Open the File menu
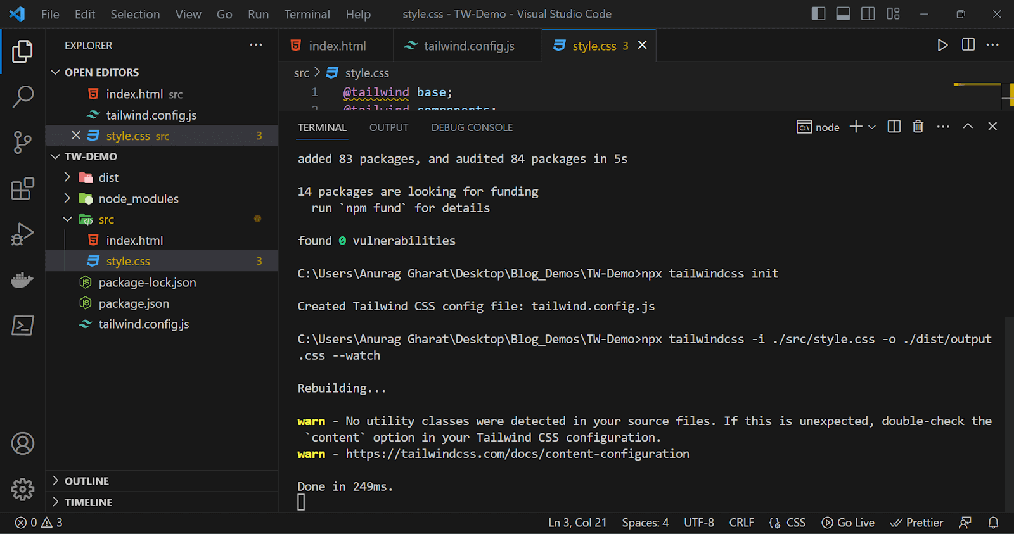 (50, 14)
